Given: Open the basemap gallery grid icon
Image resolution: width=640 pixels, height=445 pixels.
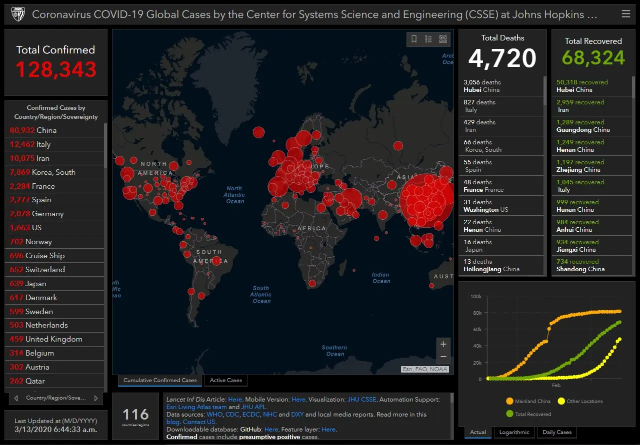Looking at the screenshot, I should click(x=443, y=39).
